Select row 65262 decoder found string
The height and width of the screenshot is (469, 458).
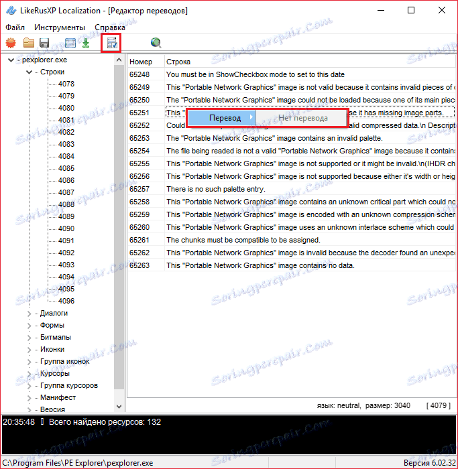coord(292,253)
